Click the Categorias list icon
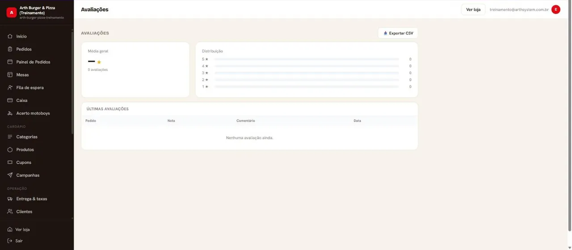Viewport: 572px width, 250px height. tap(10, 137)
